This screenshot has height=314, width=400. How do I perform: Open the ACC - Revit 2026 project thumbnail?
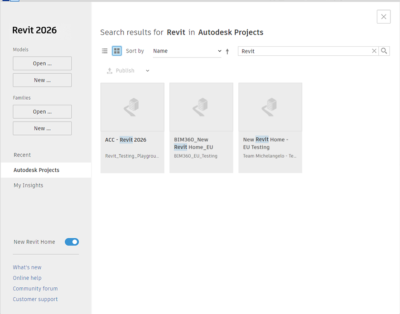pyautogui.click(x=132, y=107)
